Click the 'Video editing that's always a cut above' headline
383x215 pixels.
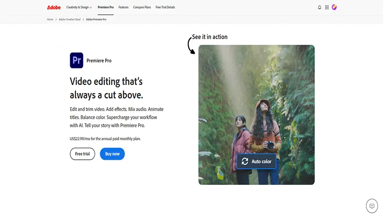pyautogui.click(x=106, y=88)
